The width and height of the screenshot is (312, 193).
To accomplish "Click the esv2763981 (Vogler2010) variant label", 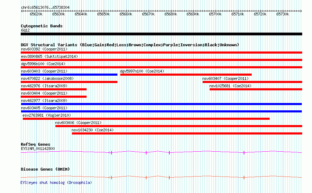I will pos(47,115).
